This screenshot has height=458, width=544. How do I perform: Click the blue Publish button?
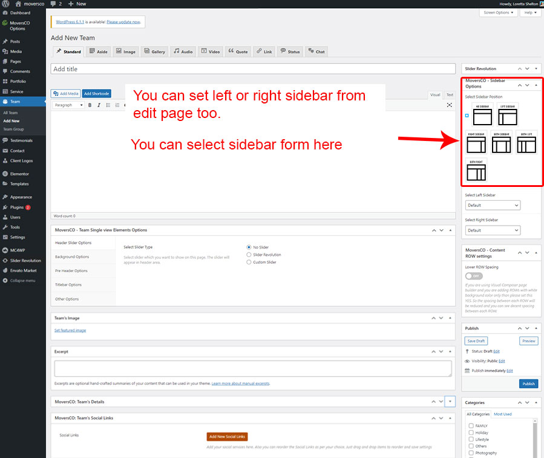tap(528, 384)
